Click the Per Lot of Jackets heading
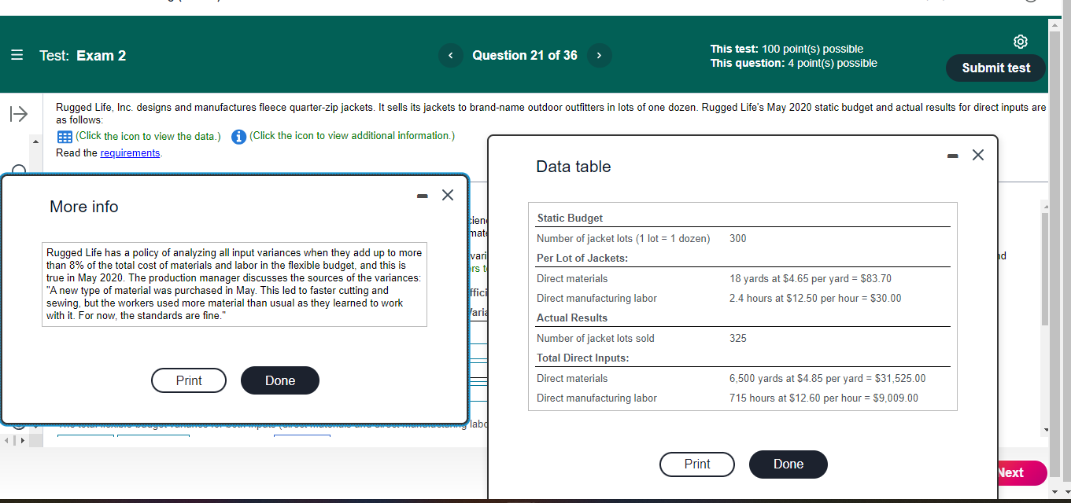The image size is (1071, 503). (x=582, y=258)
